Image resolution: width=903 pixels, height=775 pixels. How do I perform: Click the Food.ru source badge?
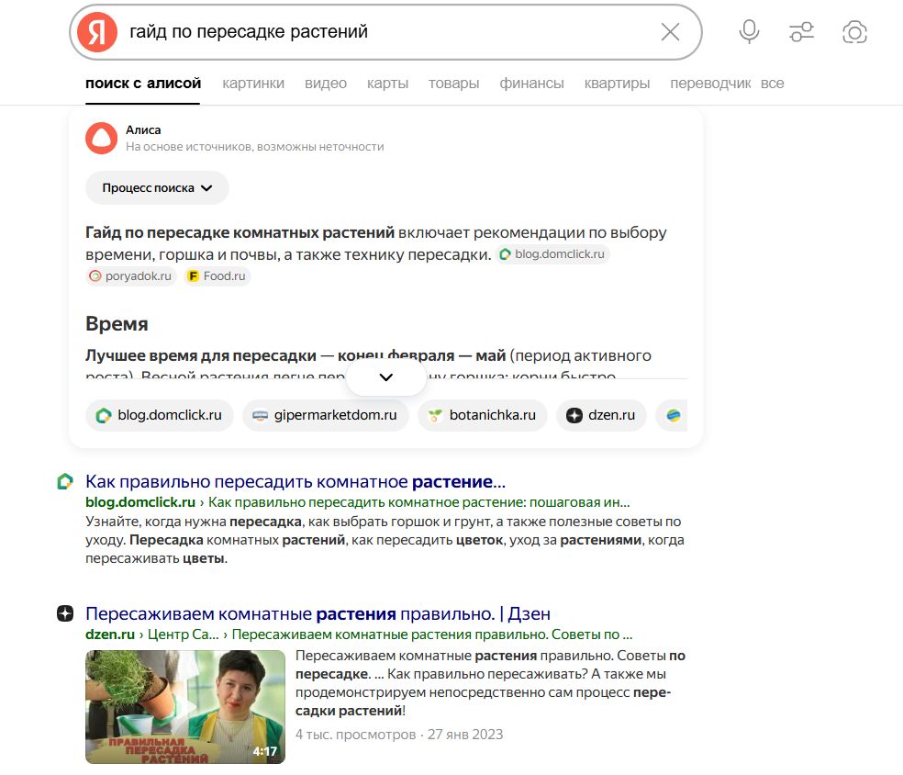tap(215, 275)
